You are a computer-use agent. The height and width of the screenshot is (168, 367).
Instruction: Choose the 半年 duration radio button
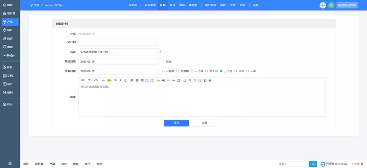point(236,71)
